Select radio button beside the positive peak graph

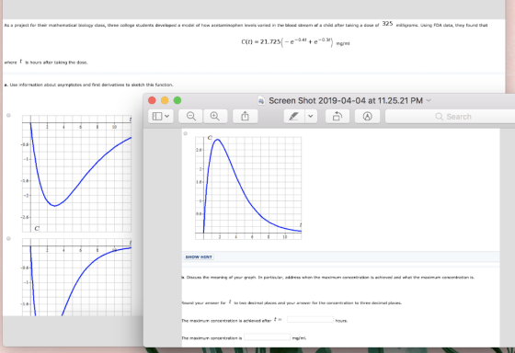186,133
